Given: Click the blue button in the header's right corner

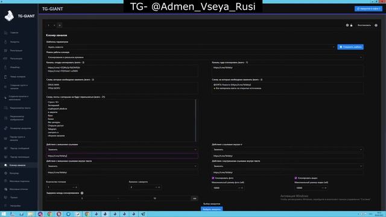Looking at the screenshot, I should [x=369, y=8].
